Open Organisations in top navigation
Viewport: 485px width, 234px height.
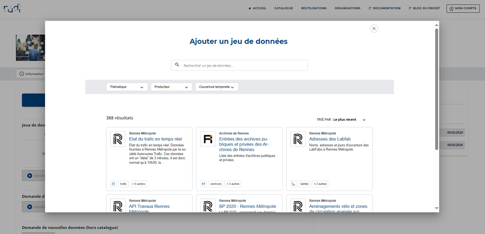pos(347,8)
